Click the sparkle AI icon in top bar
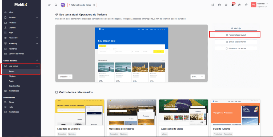Screen dimensions: 273x137 (246, 5)
